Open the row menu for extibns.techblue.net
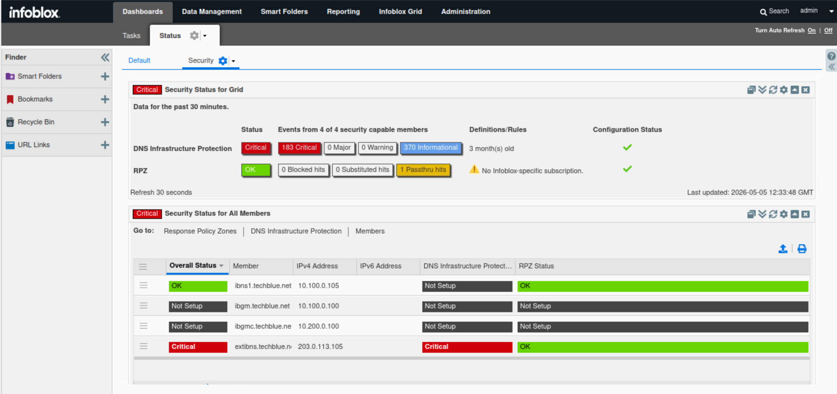The width and height of the screenshot is (837, 394). [143, 347]
